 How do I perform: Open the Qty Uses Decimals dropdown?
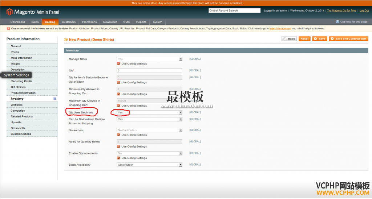coord(149,112)
